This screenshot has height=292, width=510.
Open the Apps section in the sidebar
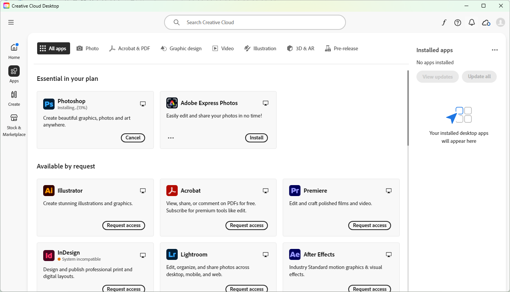[x=14, y=74]
